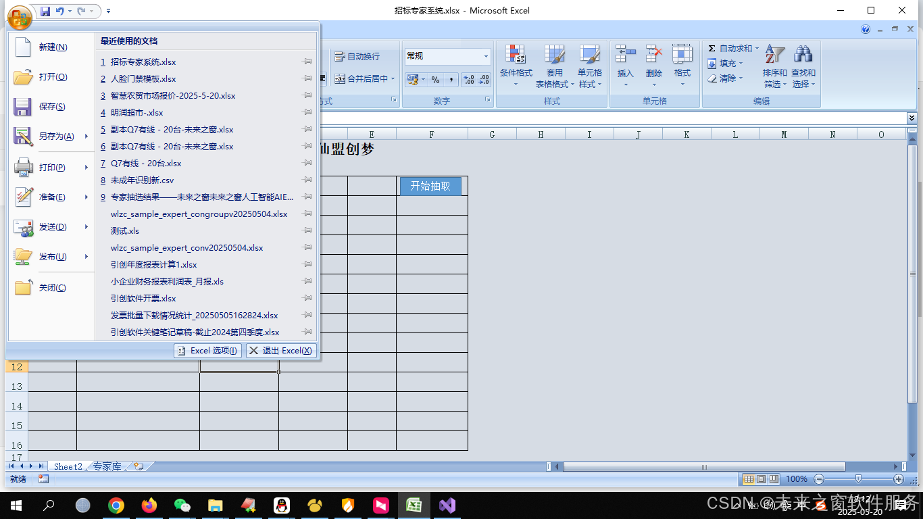Click the Save icon in Quick Access Toolbar

[x=45, y=11]
